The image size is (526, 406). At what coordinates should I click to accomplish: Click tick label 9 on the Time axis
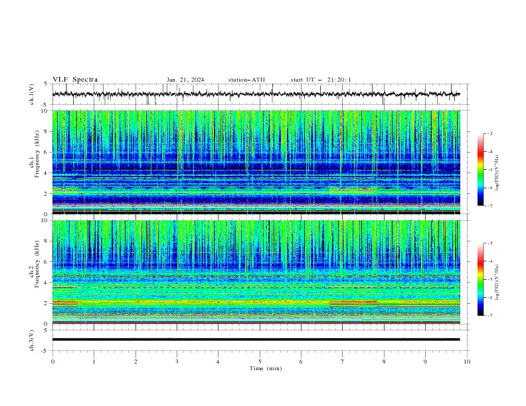[425, 362]
